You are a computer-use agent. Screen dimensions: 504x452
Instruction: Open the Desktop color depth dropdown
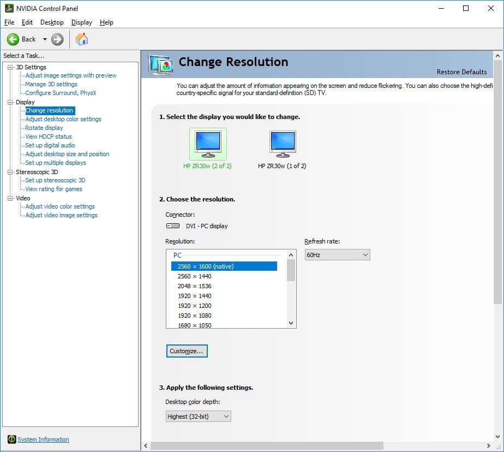click(199, 417)
